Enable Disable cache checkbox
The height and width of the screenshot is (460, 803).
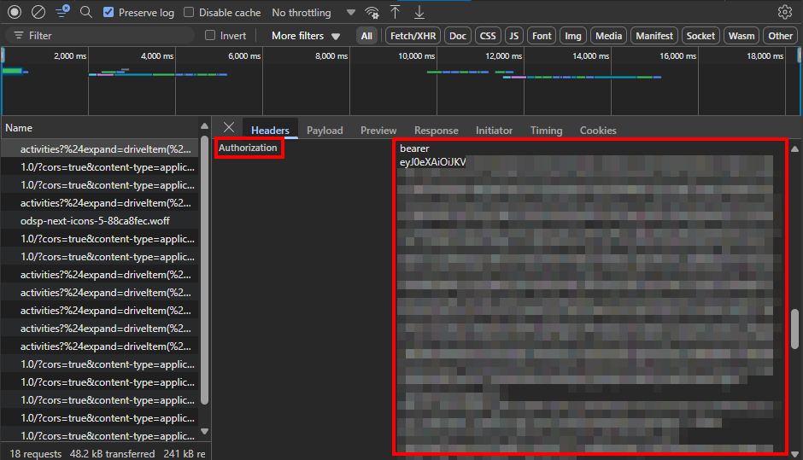[x=189, y=12]
